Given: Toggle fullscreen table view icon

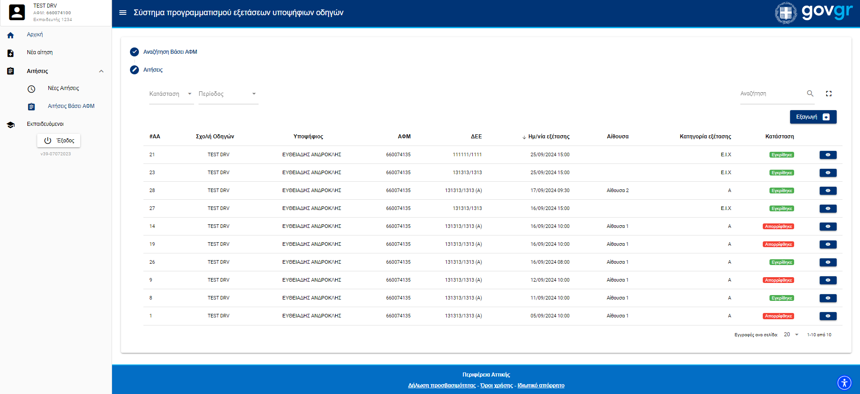Looking at the screenshot, I should tap(829, 94).
